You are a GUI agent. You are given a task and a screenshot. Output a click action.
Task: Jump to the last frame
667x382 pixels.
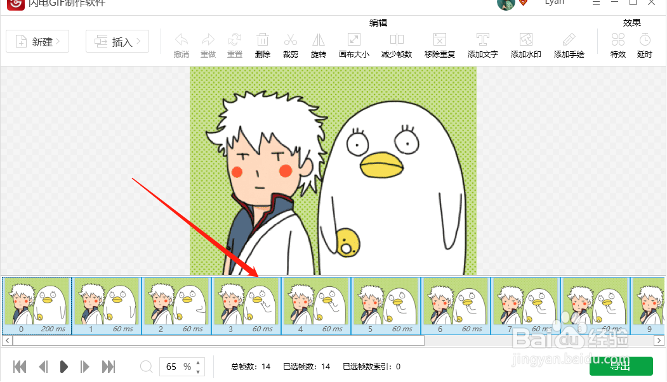click(x=109, y=367)
